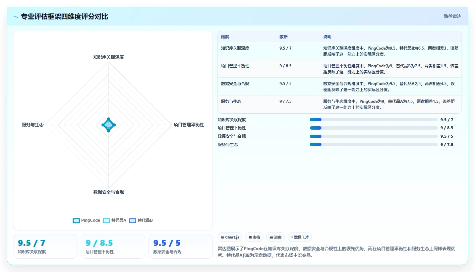Click the PingCode legend color box

(x=76, y=221)
